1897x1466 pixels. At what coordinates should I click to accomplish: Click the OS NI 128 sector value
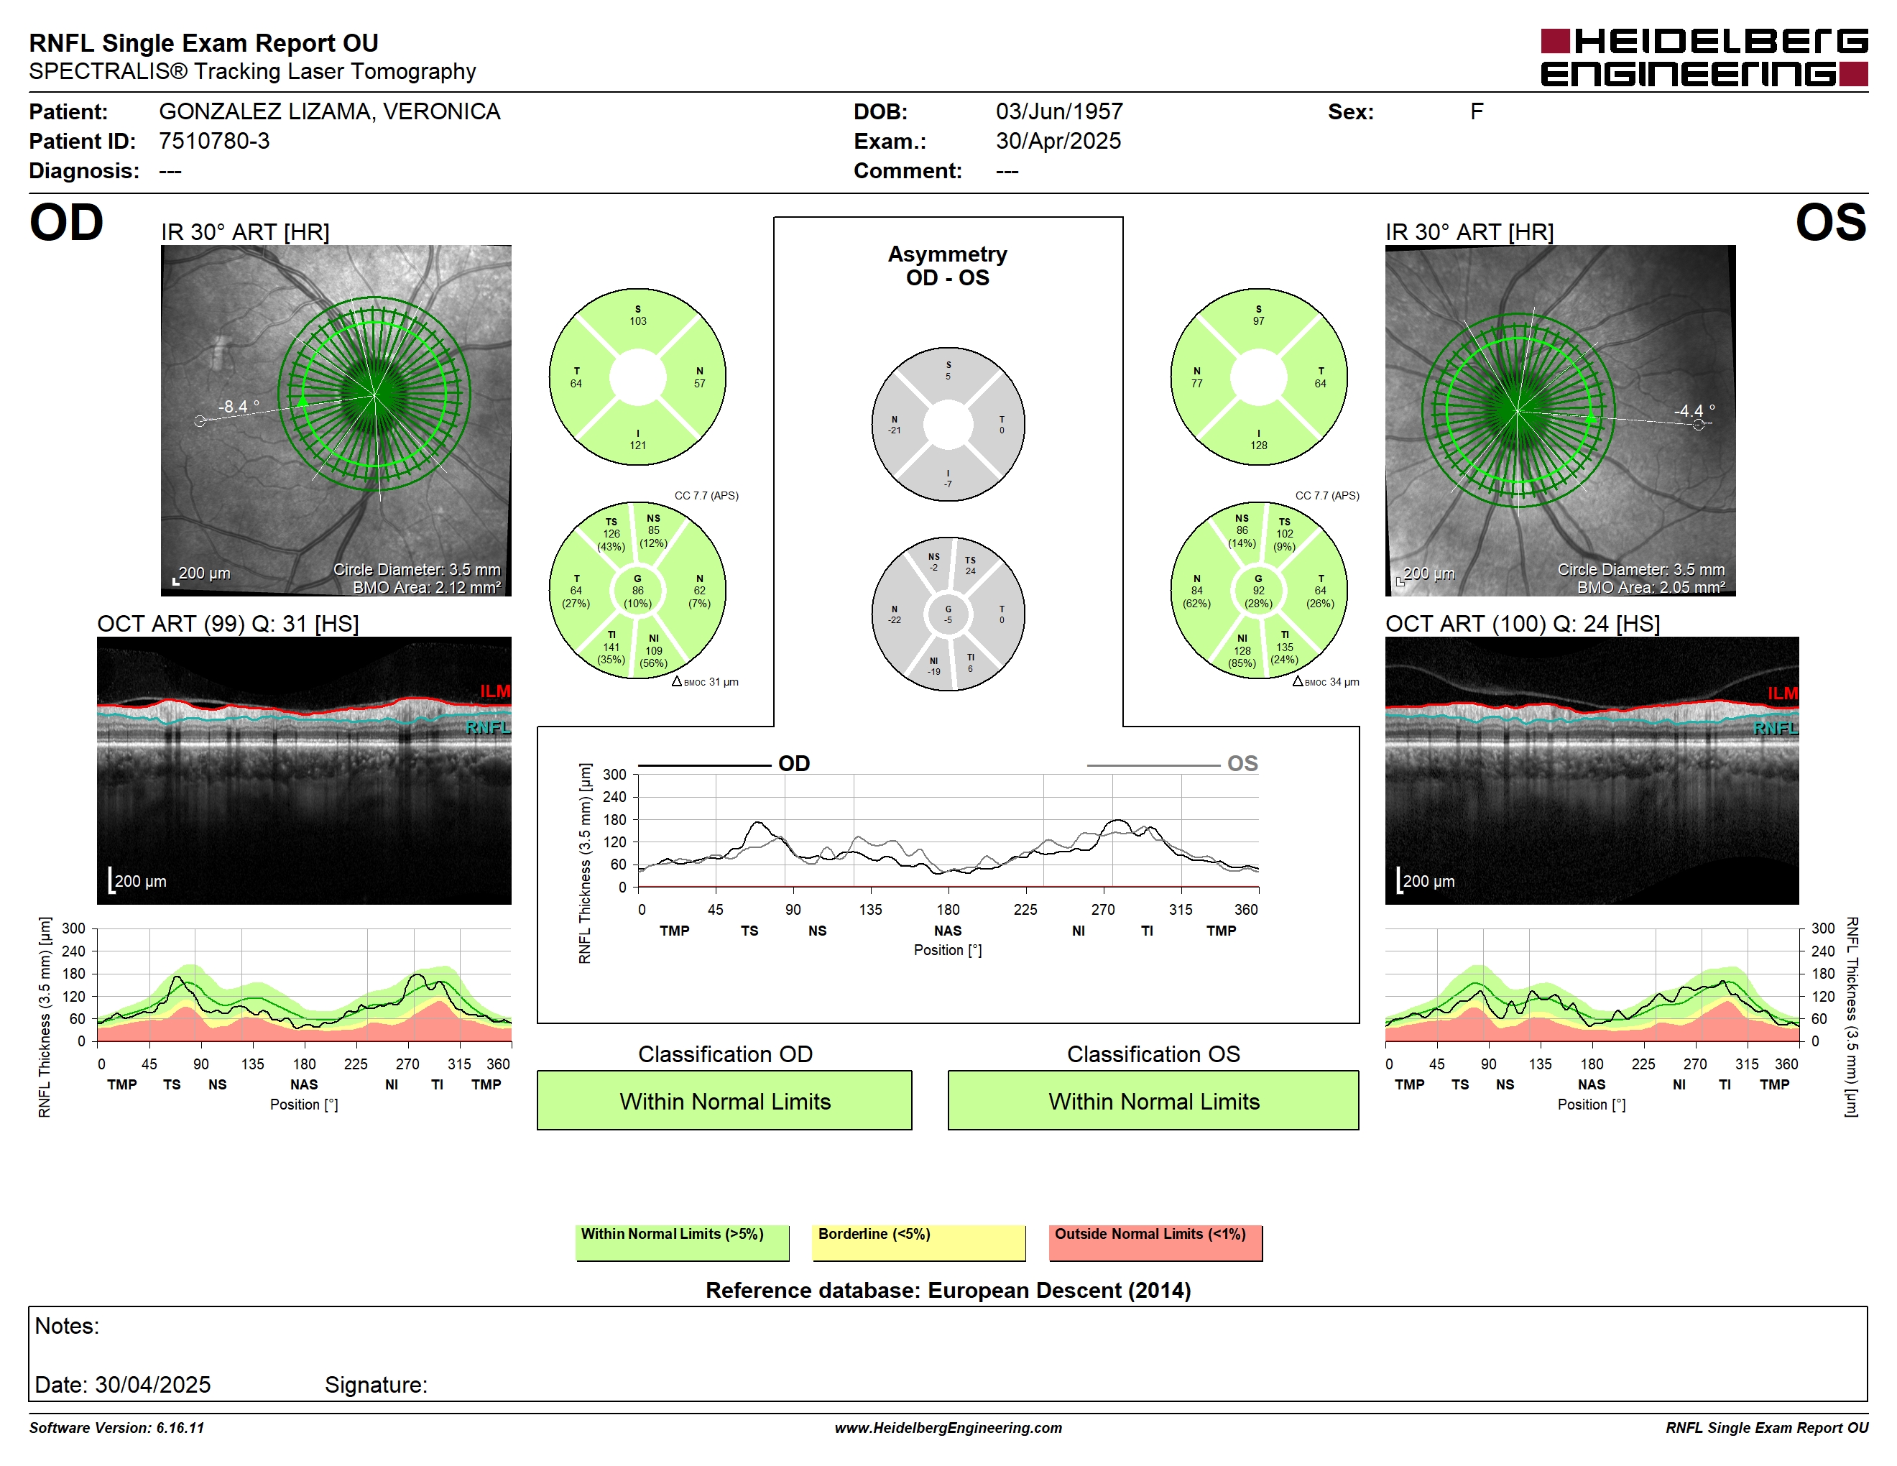(x=1242, y=650)
